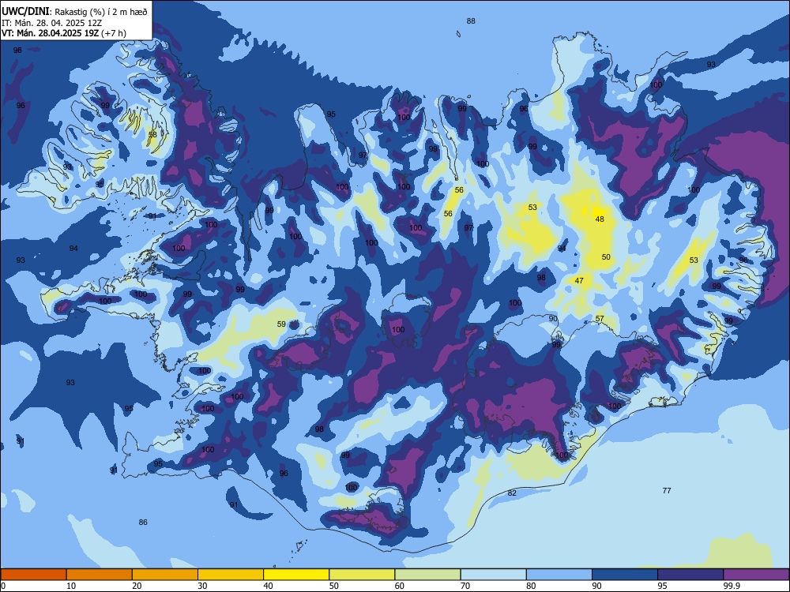Screen dimensions: 790x592
Task: Click the 0–10 dark orange legend swatch
Action: [33, 575]
